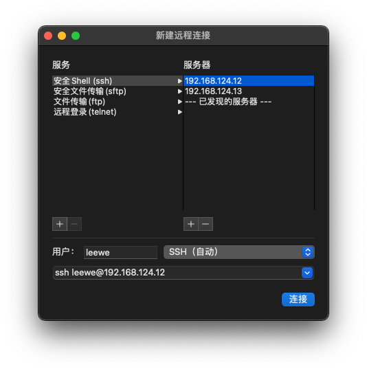Screen dimensions: 367x371
Task: Expand the 安全 Shell (ssh) arrow
Action: pyautogui.click(x=179, y=81)
